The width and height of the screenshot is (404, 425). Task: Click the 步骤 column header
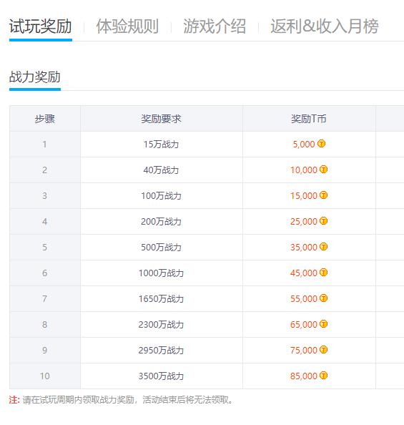(x=45, y=119)
